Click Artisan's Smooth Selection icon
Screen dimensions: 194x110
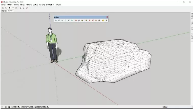pyautogui.click(x=62, y=20)
